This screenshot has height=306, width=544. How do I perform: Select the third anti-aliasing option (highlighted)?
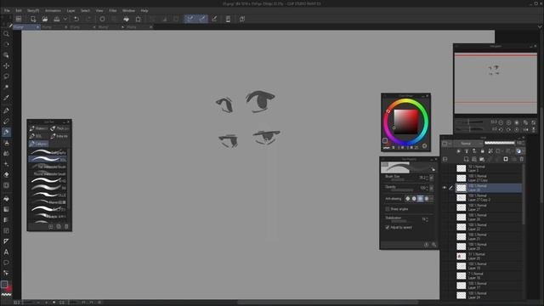point(420,199)
